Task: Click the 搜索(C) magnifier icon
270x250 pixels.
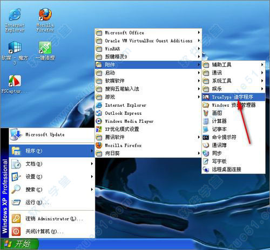Action: coord(16,190)
